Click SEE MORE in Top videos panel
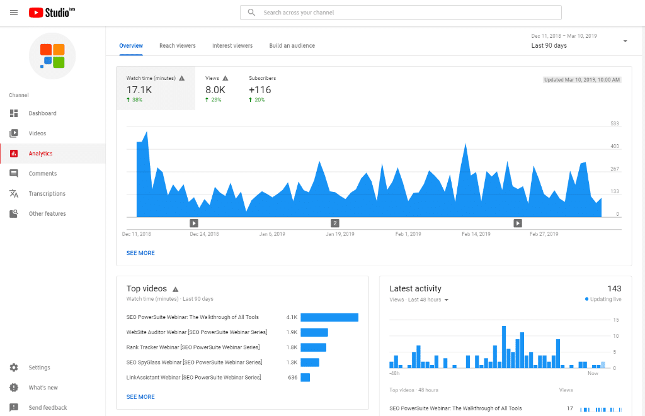The height and width of the screenshot is (416, 645). (140, 396)
